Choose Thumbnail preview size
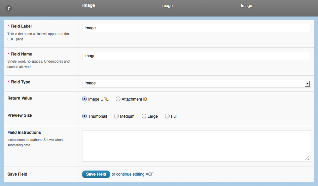Screen dimensions: 318x186 84,116
